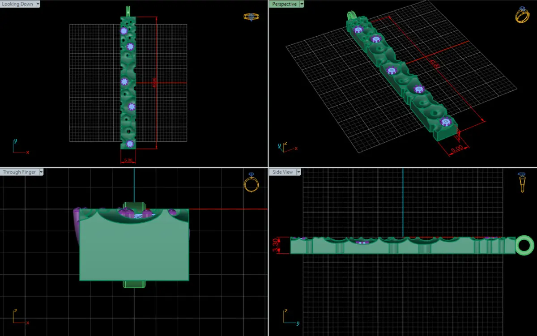Select the 3.30 dimension in Side View

click(276, 245)
